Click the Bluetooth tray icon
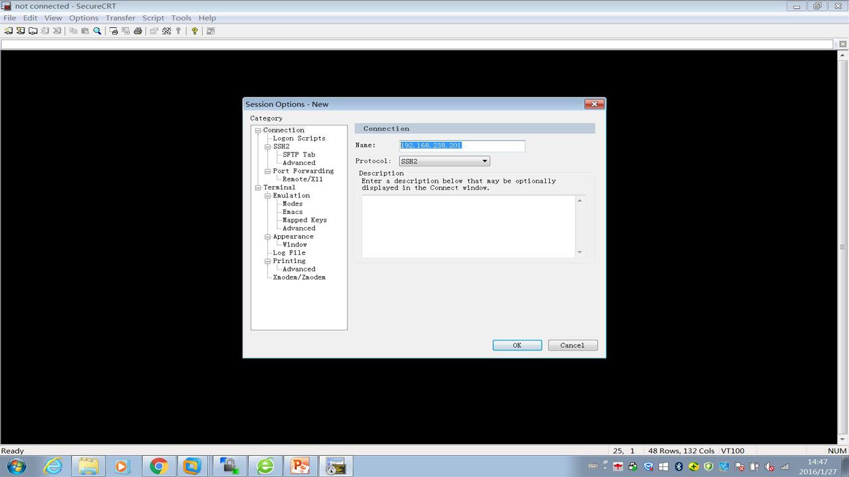The width and height of the screenshot is (849, 477). [679, 466]
